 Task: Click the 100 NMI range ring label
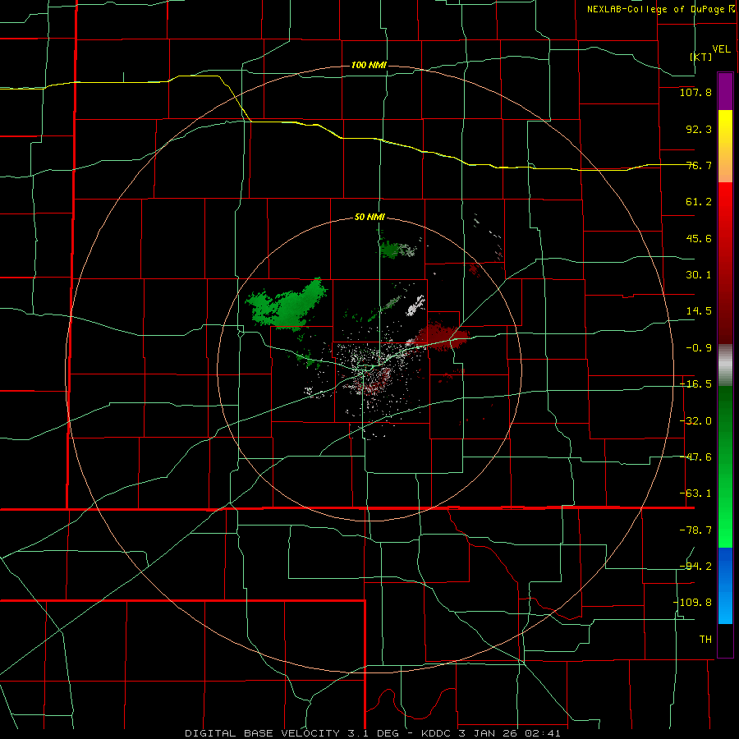(x=369, y=65)
